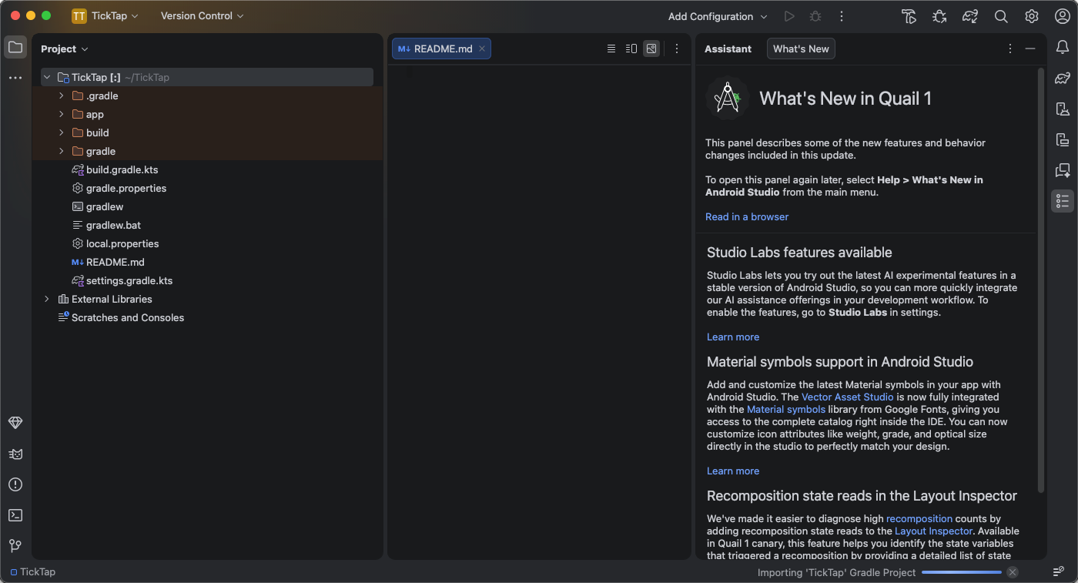
Task: Expand the build folder
Action: tap(62, 132)
